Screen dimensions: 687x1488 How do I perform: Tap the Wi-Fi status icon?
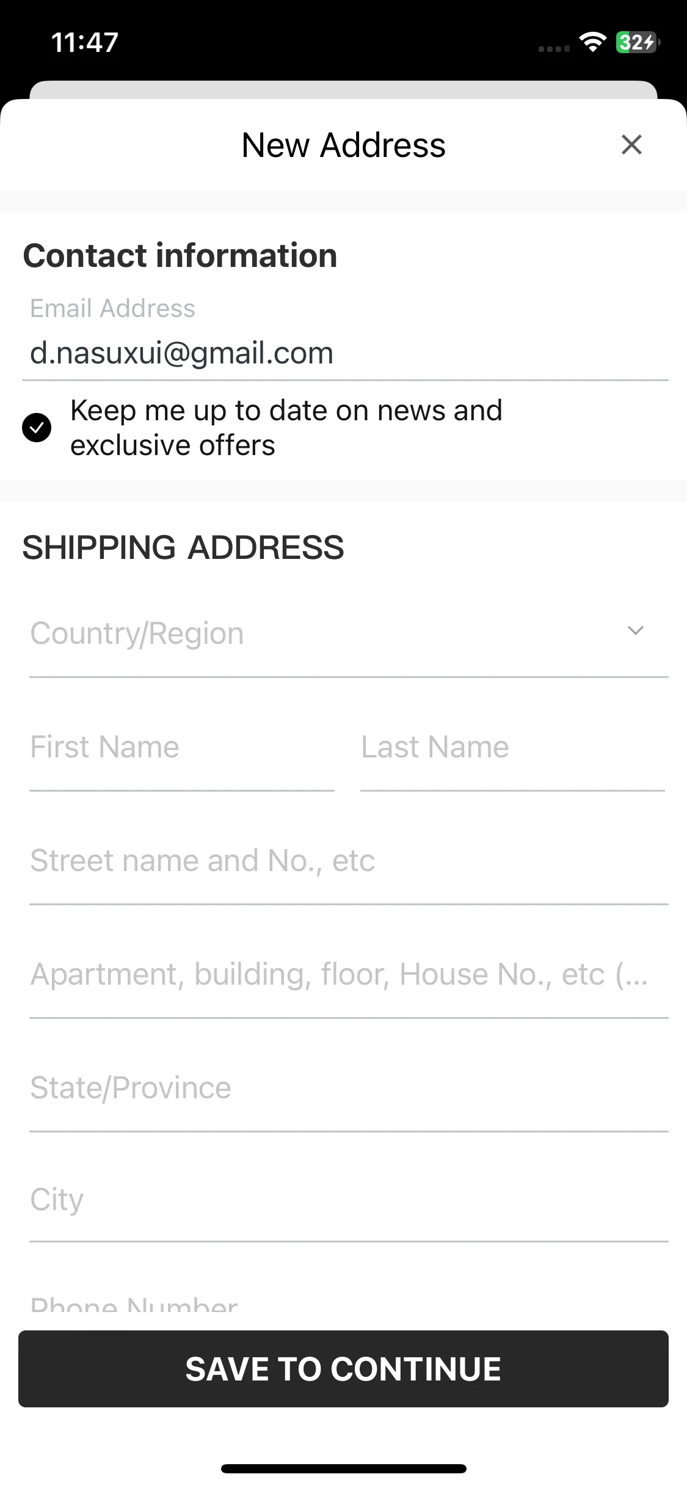coord(592,42)
